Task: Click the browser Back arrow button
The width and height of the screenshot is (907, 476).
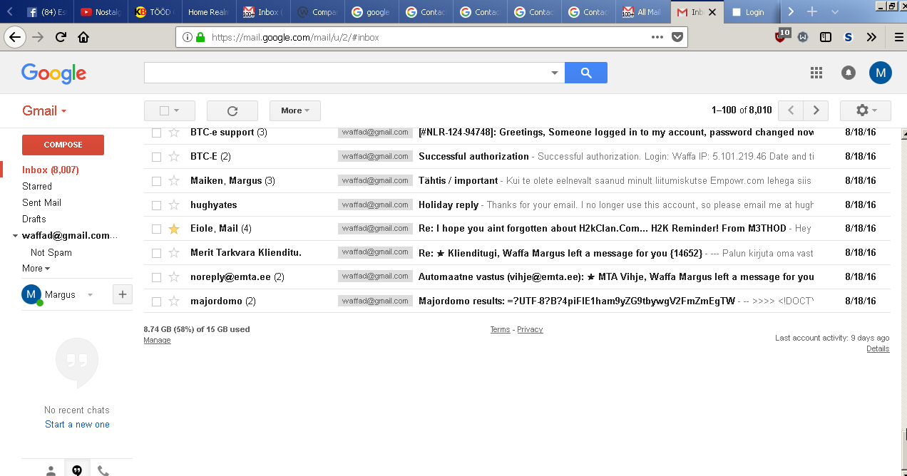Action: tap(15, 37)
